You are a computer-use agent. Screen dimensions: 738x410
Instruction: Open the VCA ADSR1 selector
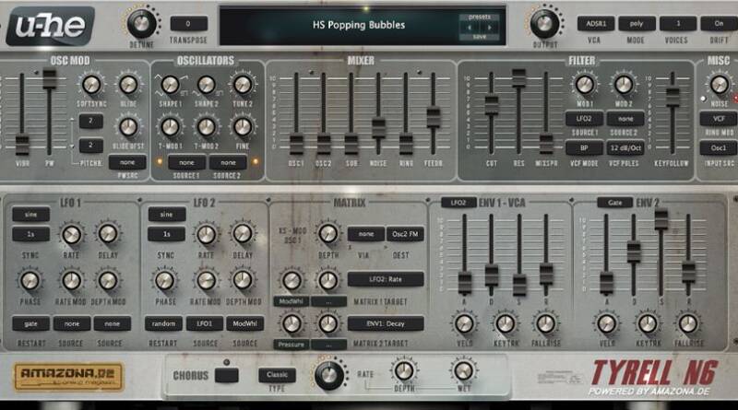click(596, 24)
